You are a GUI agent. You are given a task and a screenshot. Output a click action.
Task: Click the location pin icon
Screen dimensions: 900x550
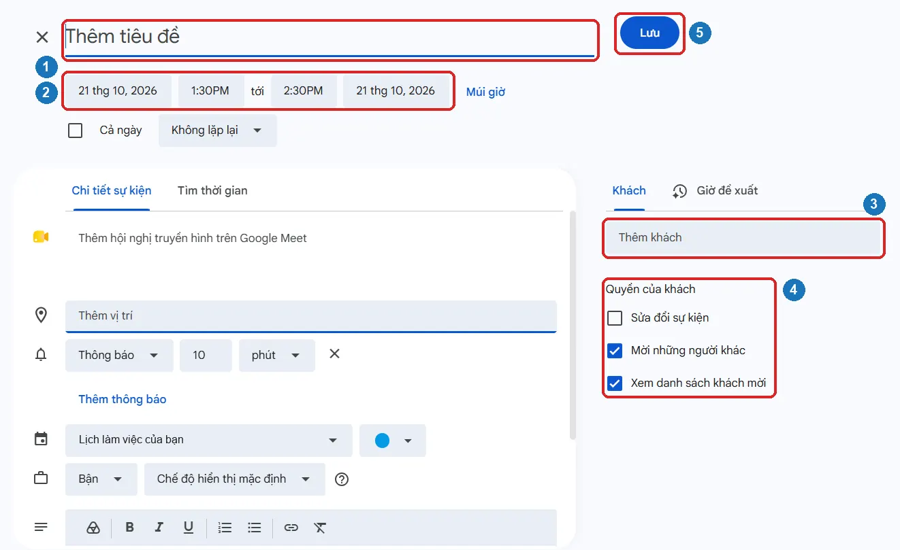(41, 315)
